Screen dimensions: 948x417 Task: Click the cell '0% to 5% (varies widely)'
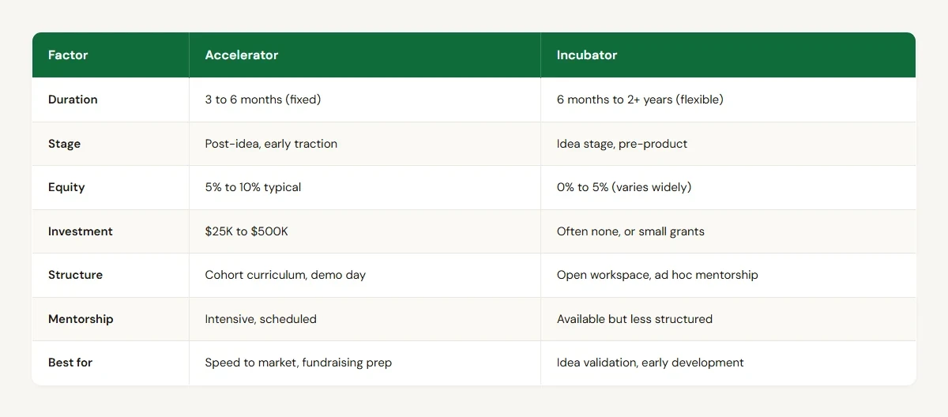pos(728,187)
